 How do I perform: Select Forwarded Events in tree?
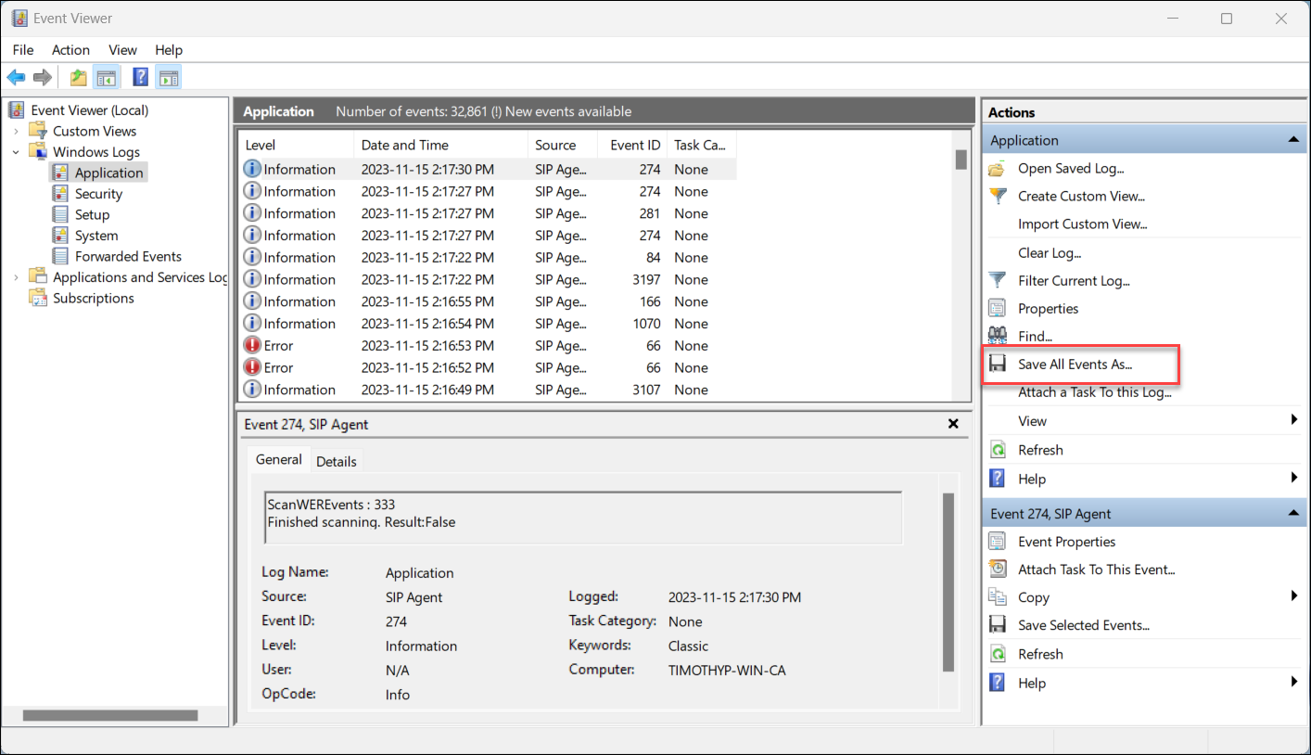(128, 256)
